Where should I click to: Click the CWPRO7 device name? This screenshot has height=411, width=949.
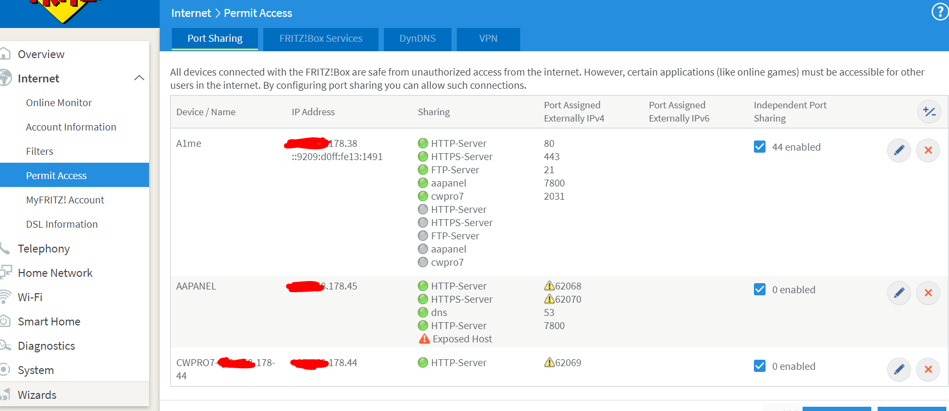coord(226,369)
